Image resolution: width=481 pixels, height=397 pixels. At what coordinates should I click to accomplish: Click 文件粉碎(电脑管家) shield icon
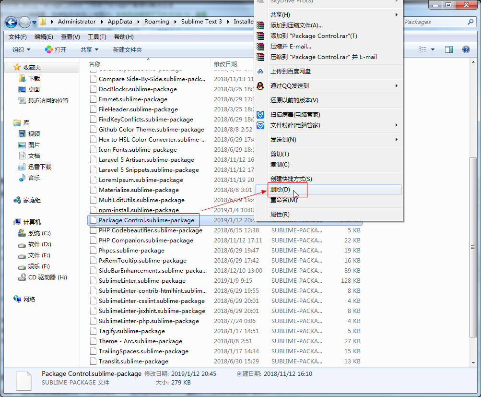tap(260, 125)
